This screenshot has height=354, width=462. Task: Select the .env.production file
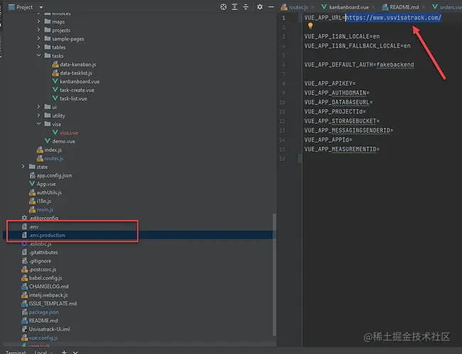coord(47,236)
